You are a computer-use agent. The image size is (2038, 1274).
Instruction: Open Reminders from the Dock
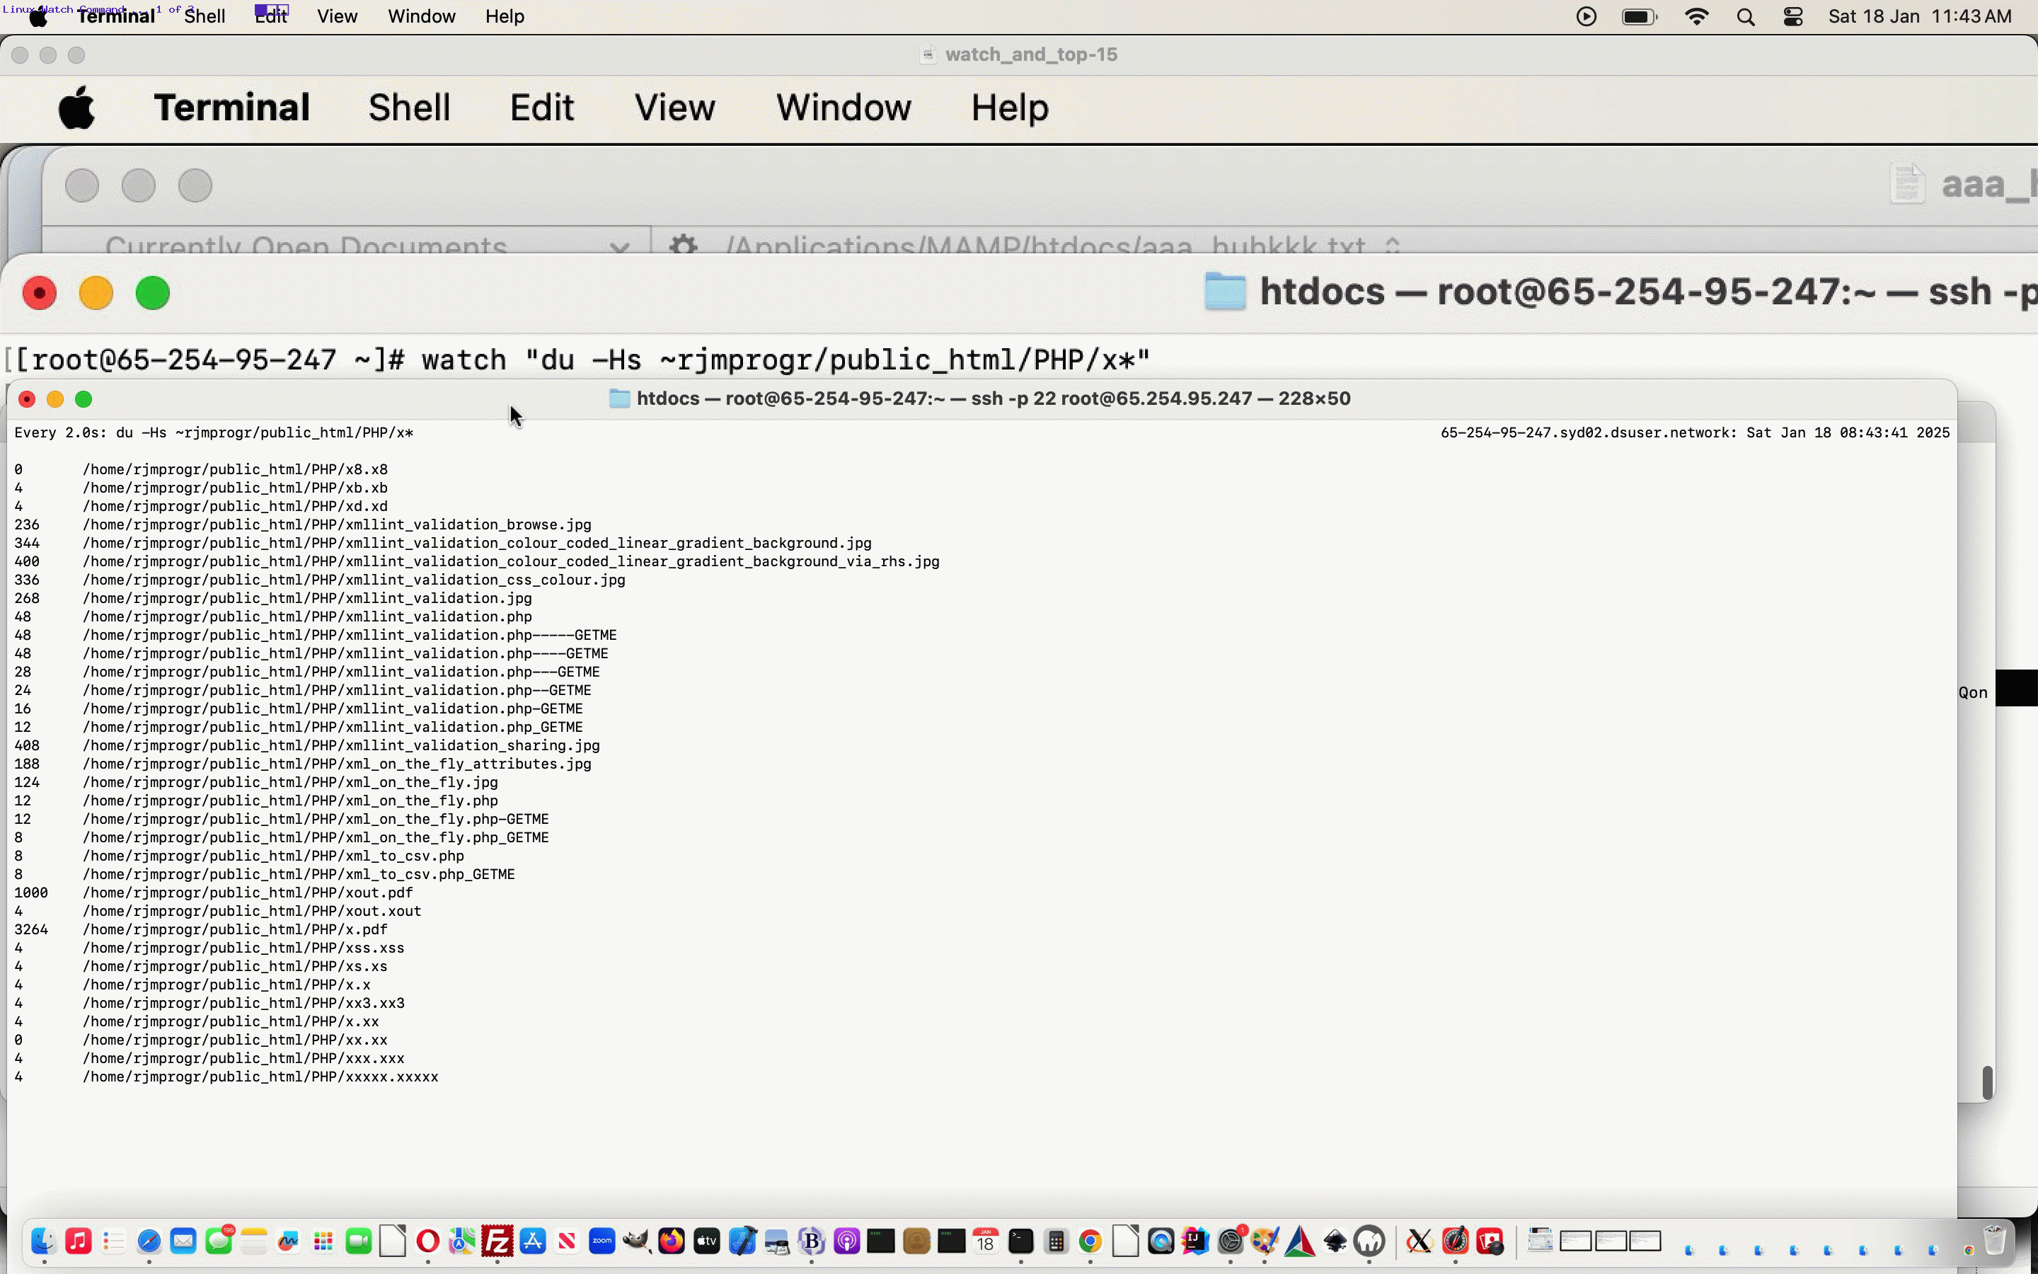[x=114, y=1241]
